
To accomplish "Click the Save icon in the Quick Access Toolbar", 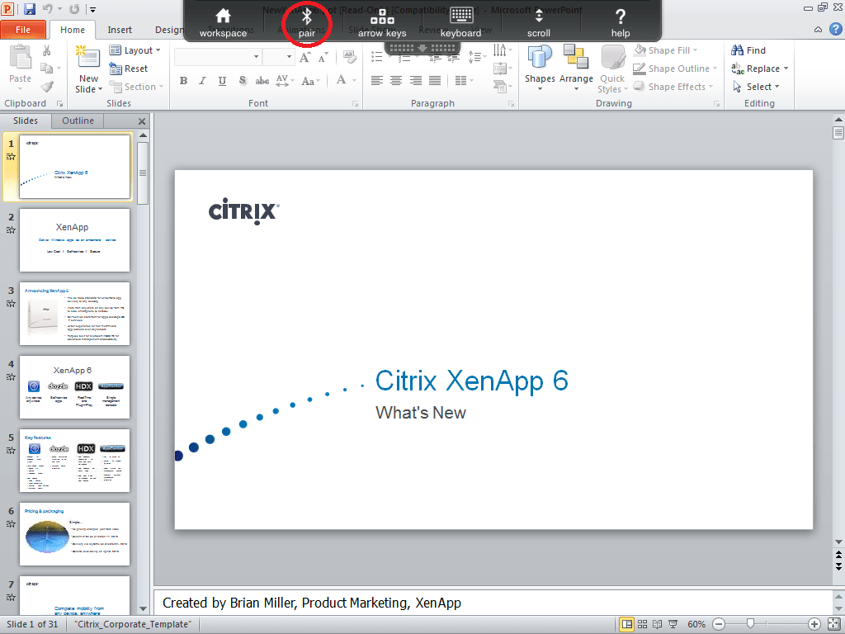I will pyautogui.click(x=30, y=9).
